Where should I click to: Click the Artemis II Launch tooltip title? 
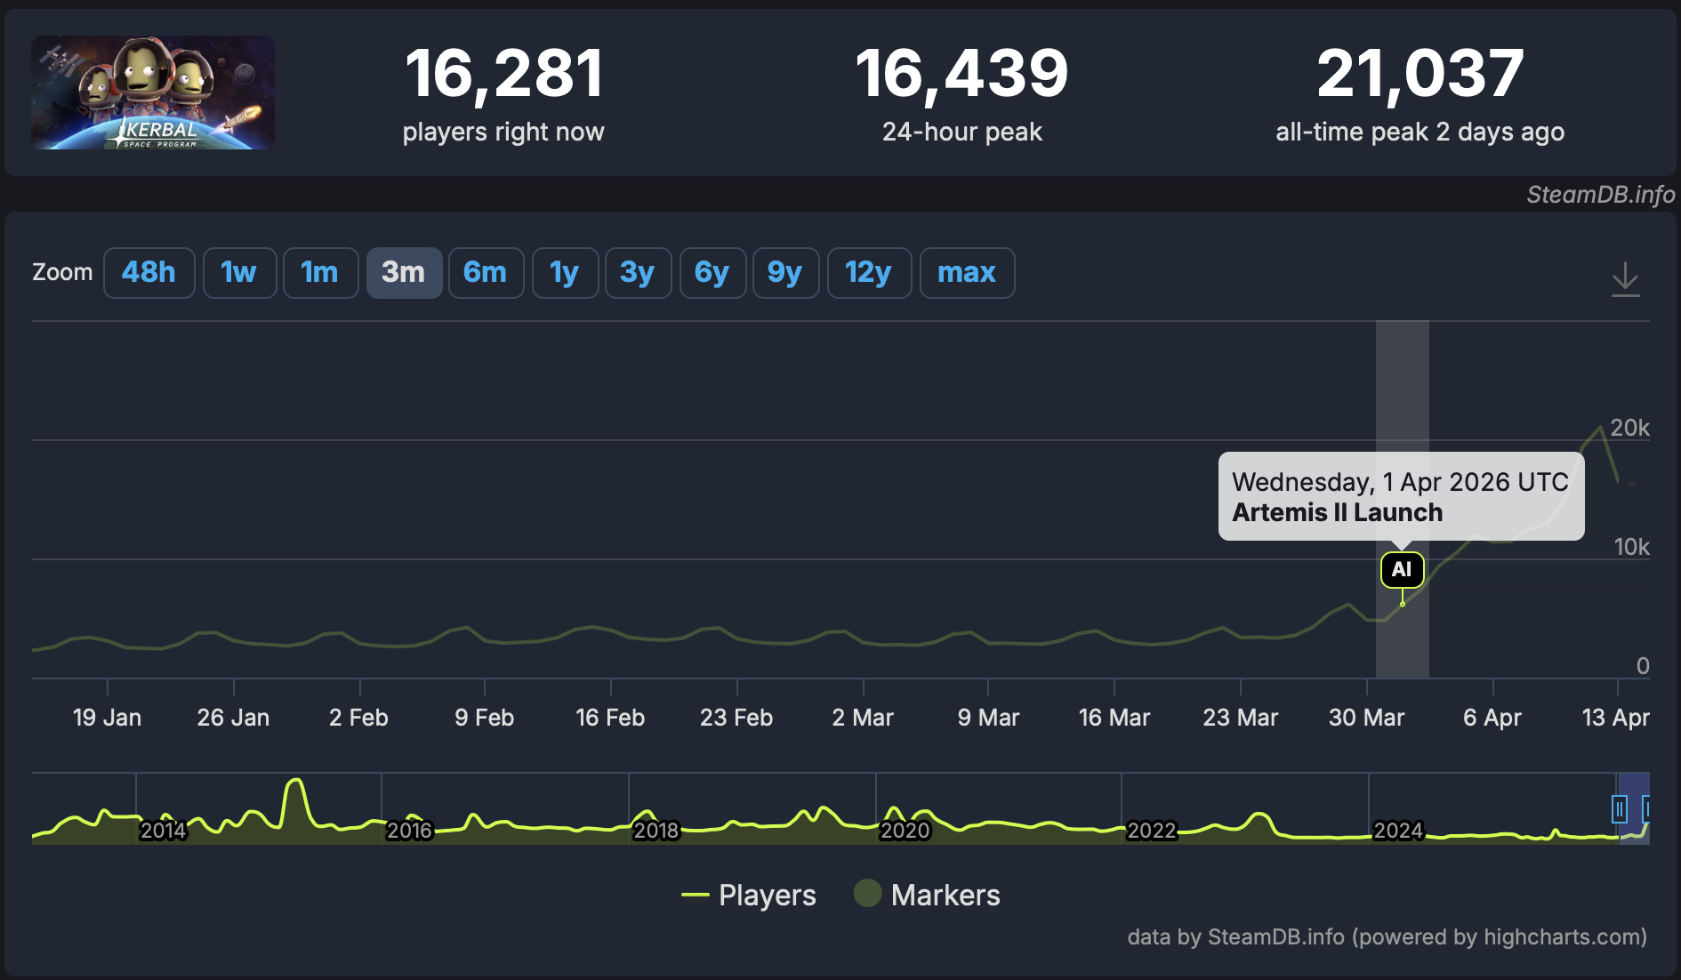1338,512
